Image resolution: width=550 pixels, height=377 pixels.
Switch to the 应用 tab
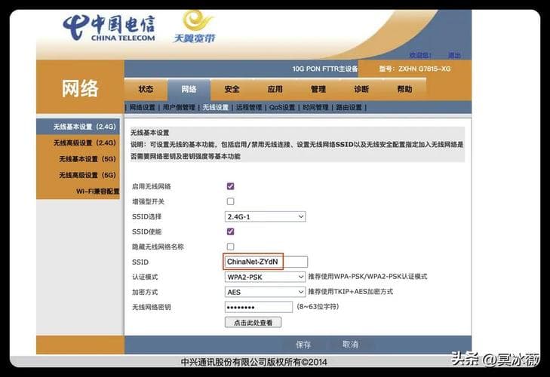click(275, 89)
